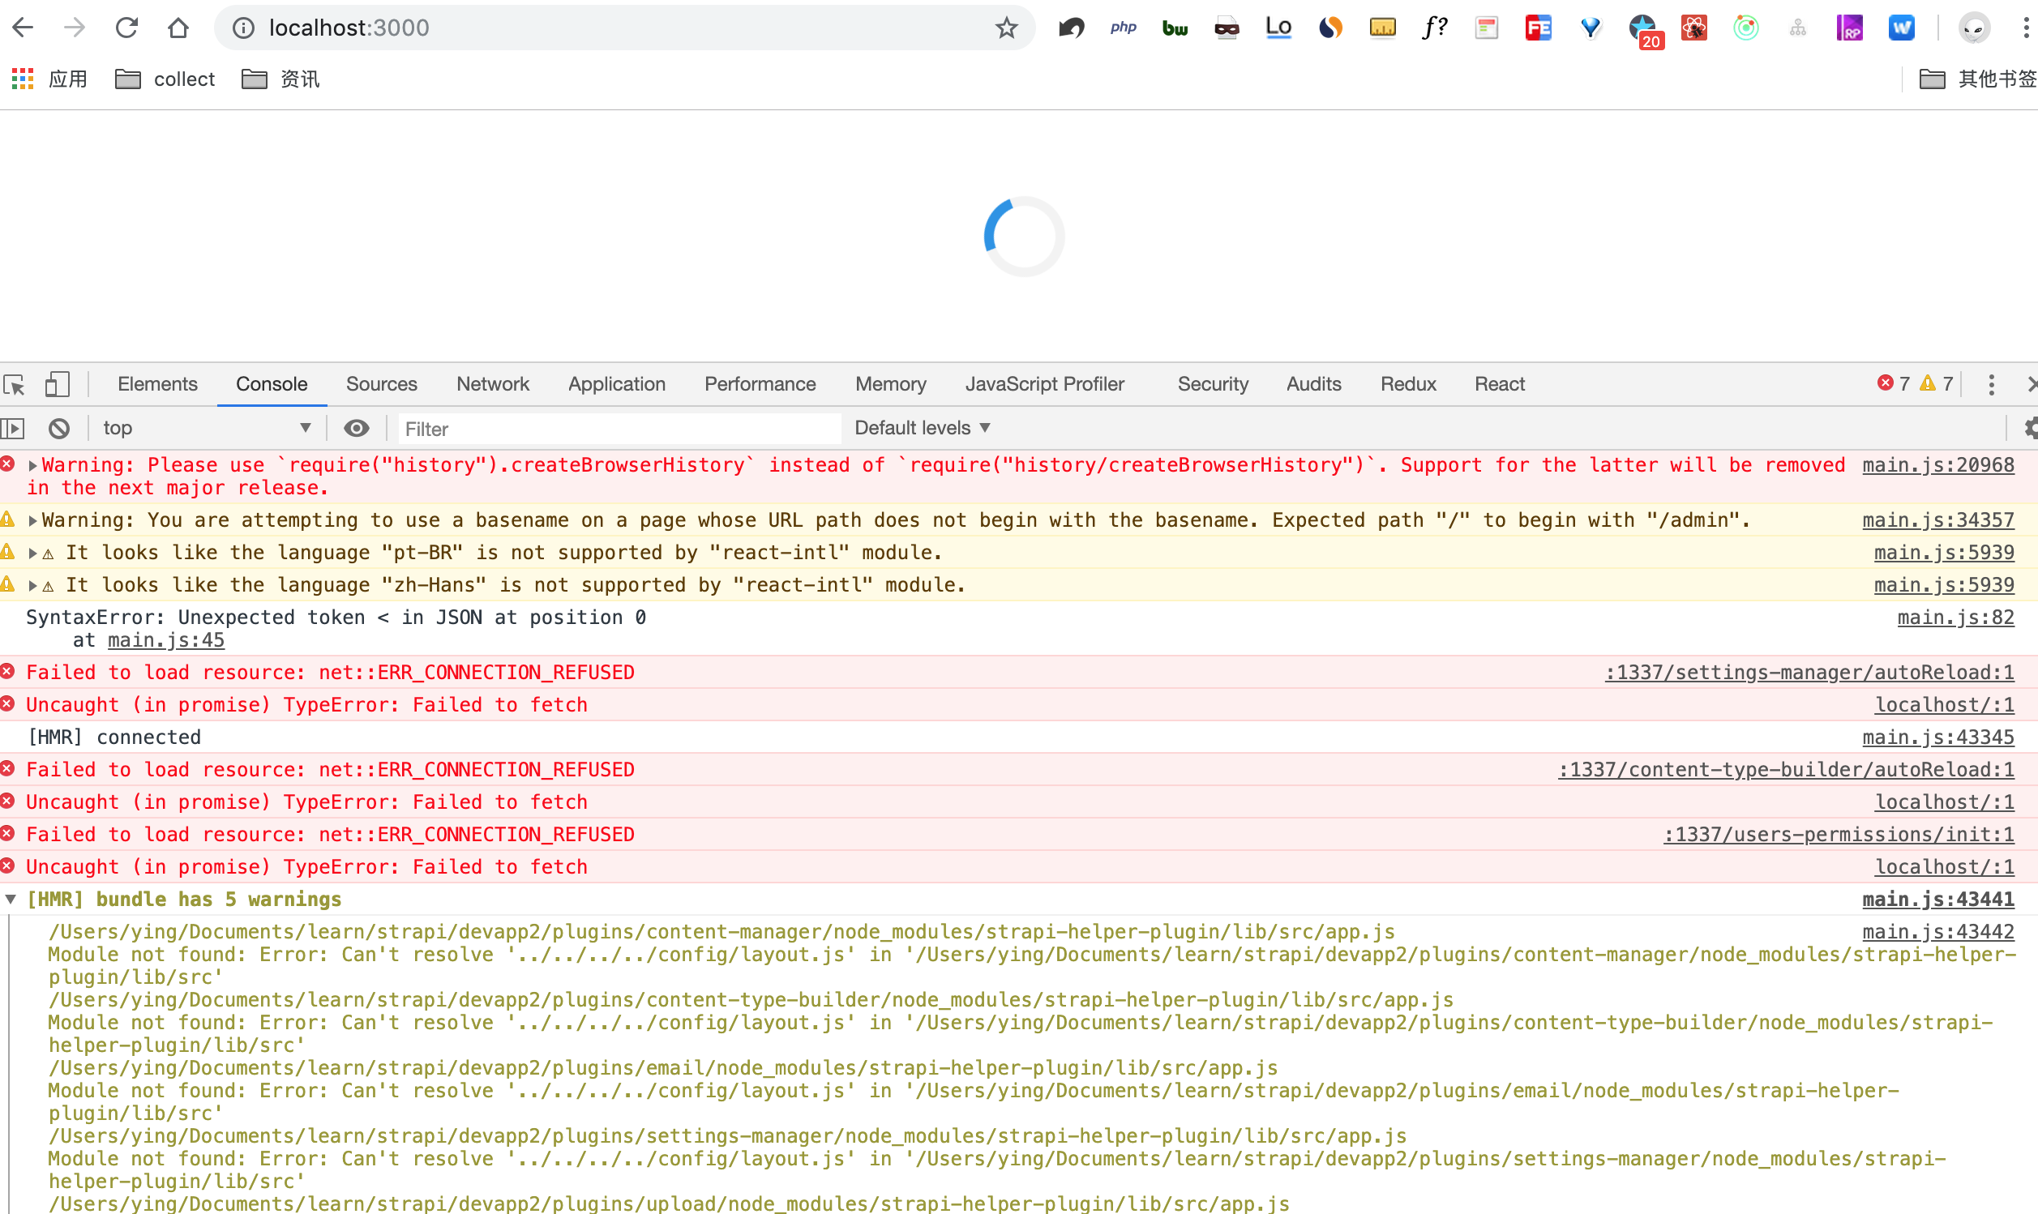Create a live expression with eye icon
The image size is (2038, 1214).
[x=357, y=428]
